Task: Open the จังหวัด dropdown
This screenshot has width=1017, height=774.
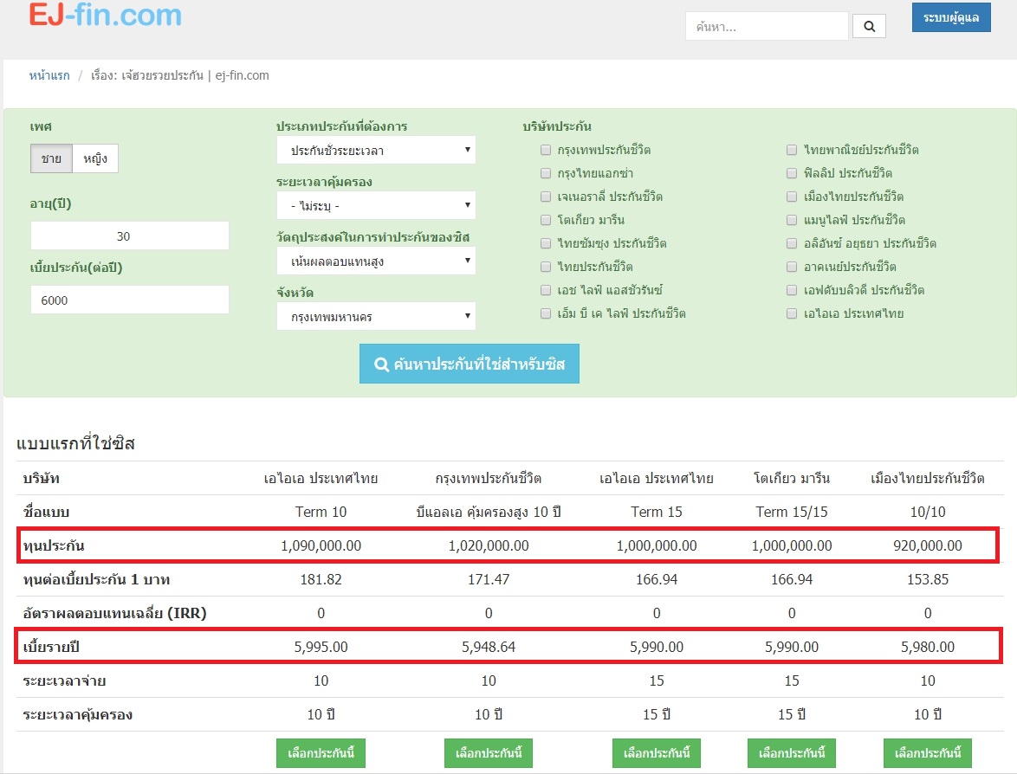Action: (x=376, y=317)
